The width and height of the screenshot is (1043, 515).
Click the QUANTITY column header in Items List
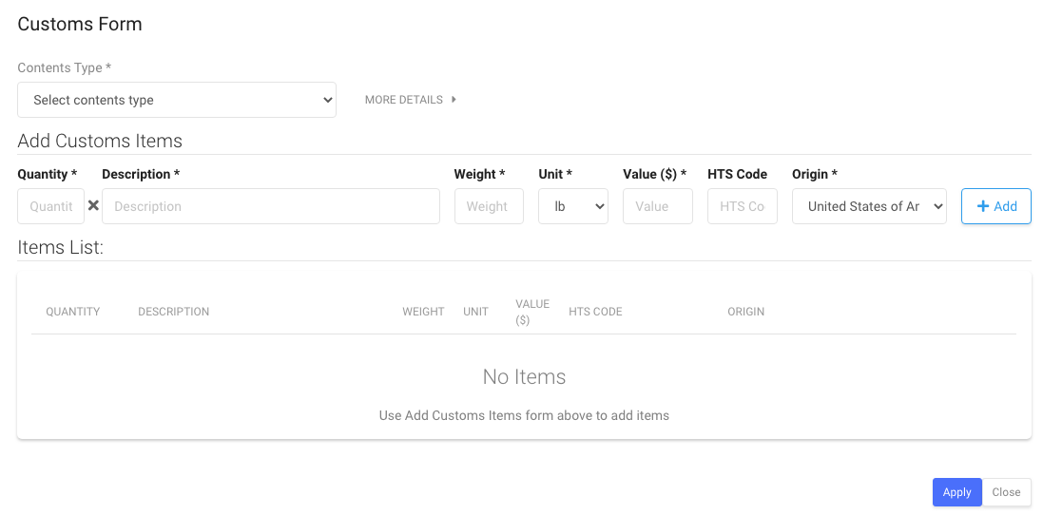72,312
